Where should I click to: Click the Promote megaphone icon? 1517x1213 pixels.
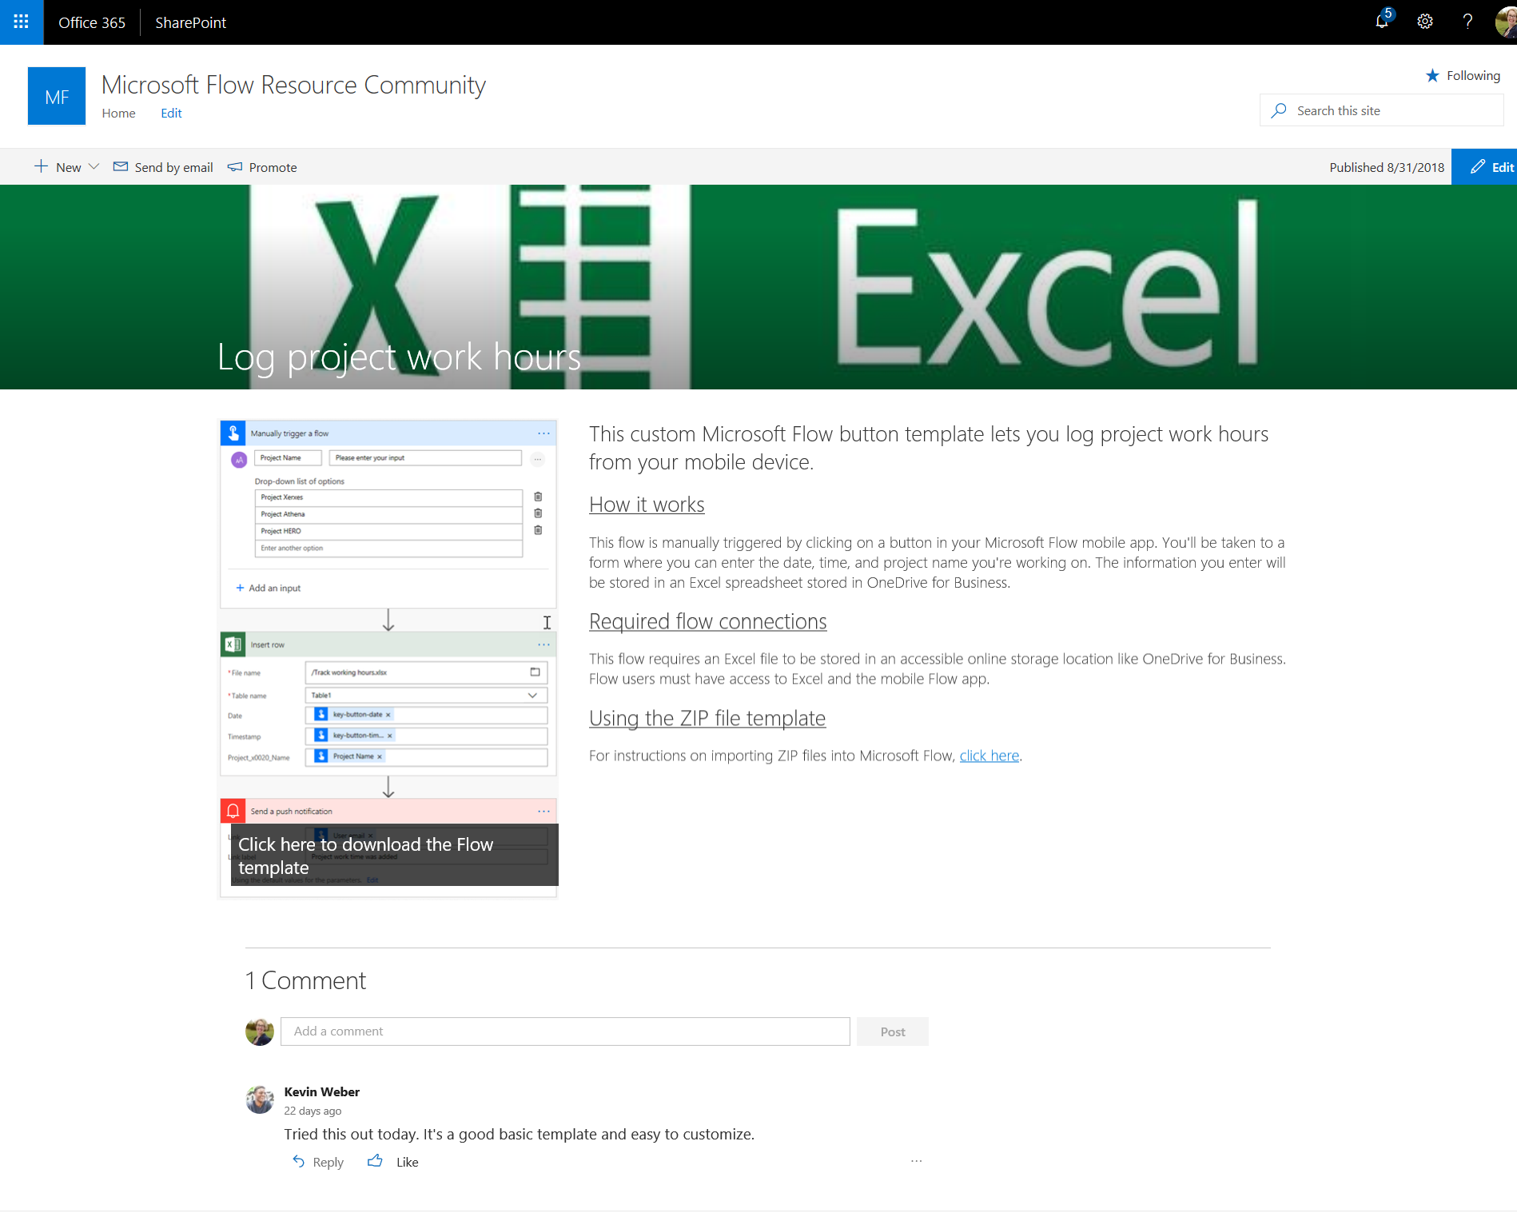click(x=235, y=166)
